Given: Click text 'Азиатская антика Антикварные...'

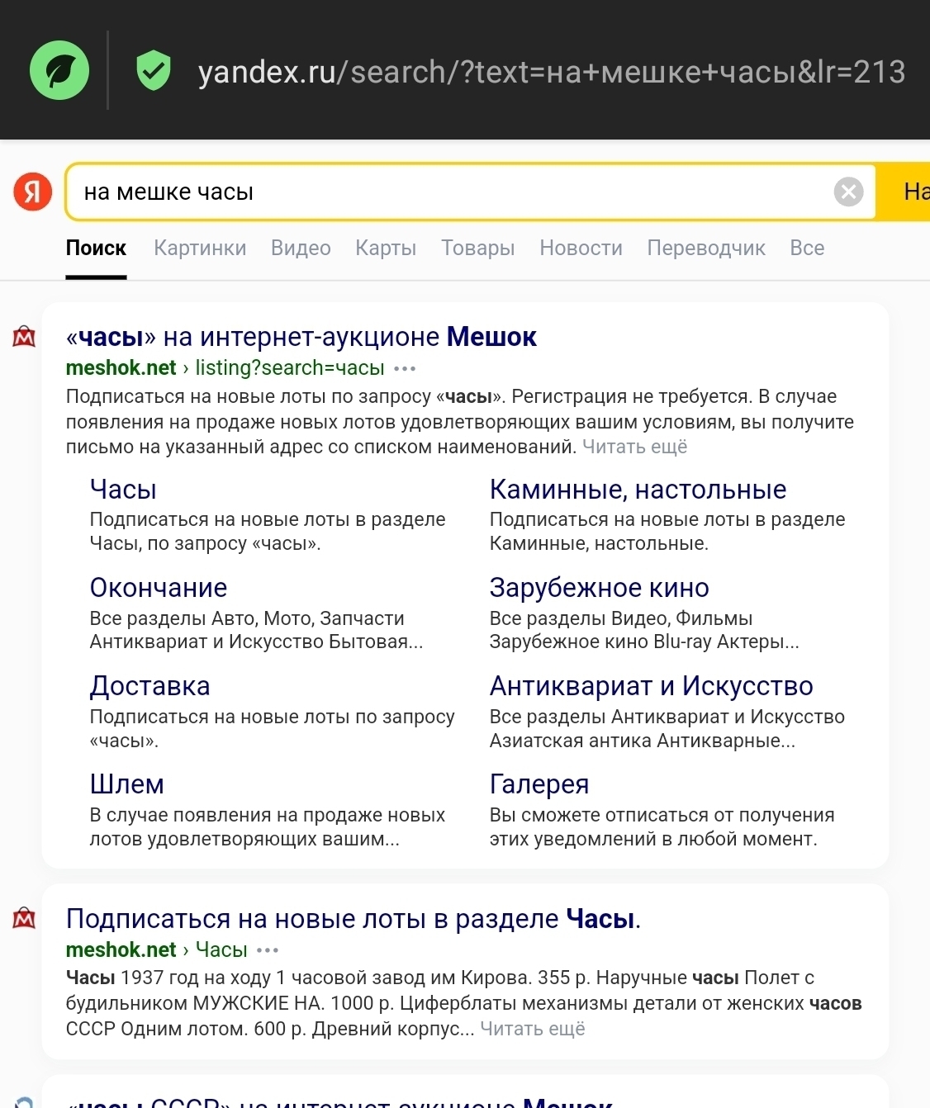Looking at the screenshot, I should tap(643, 741).
